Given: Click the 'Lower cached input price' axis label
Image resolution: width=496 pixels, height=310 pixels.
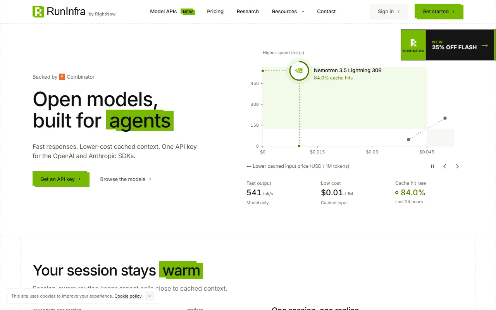Looking at the screenshot, I should point(298,166).
